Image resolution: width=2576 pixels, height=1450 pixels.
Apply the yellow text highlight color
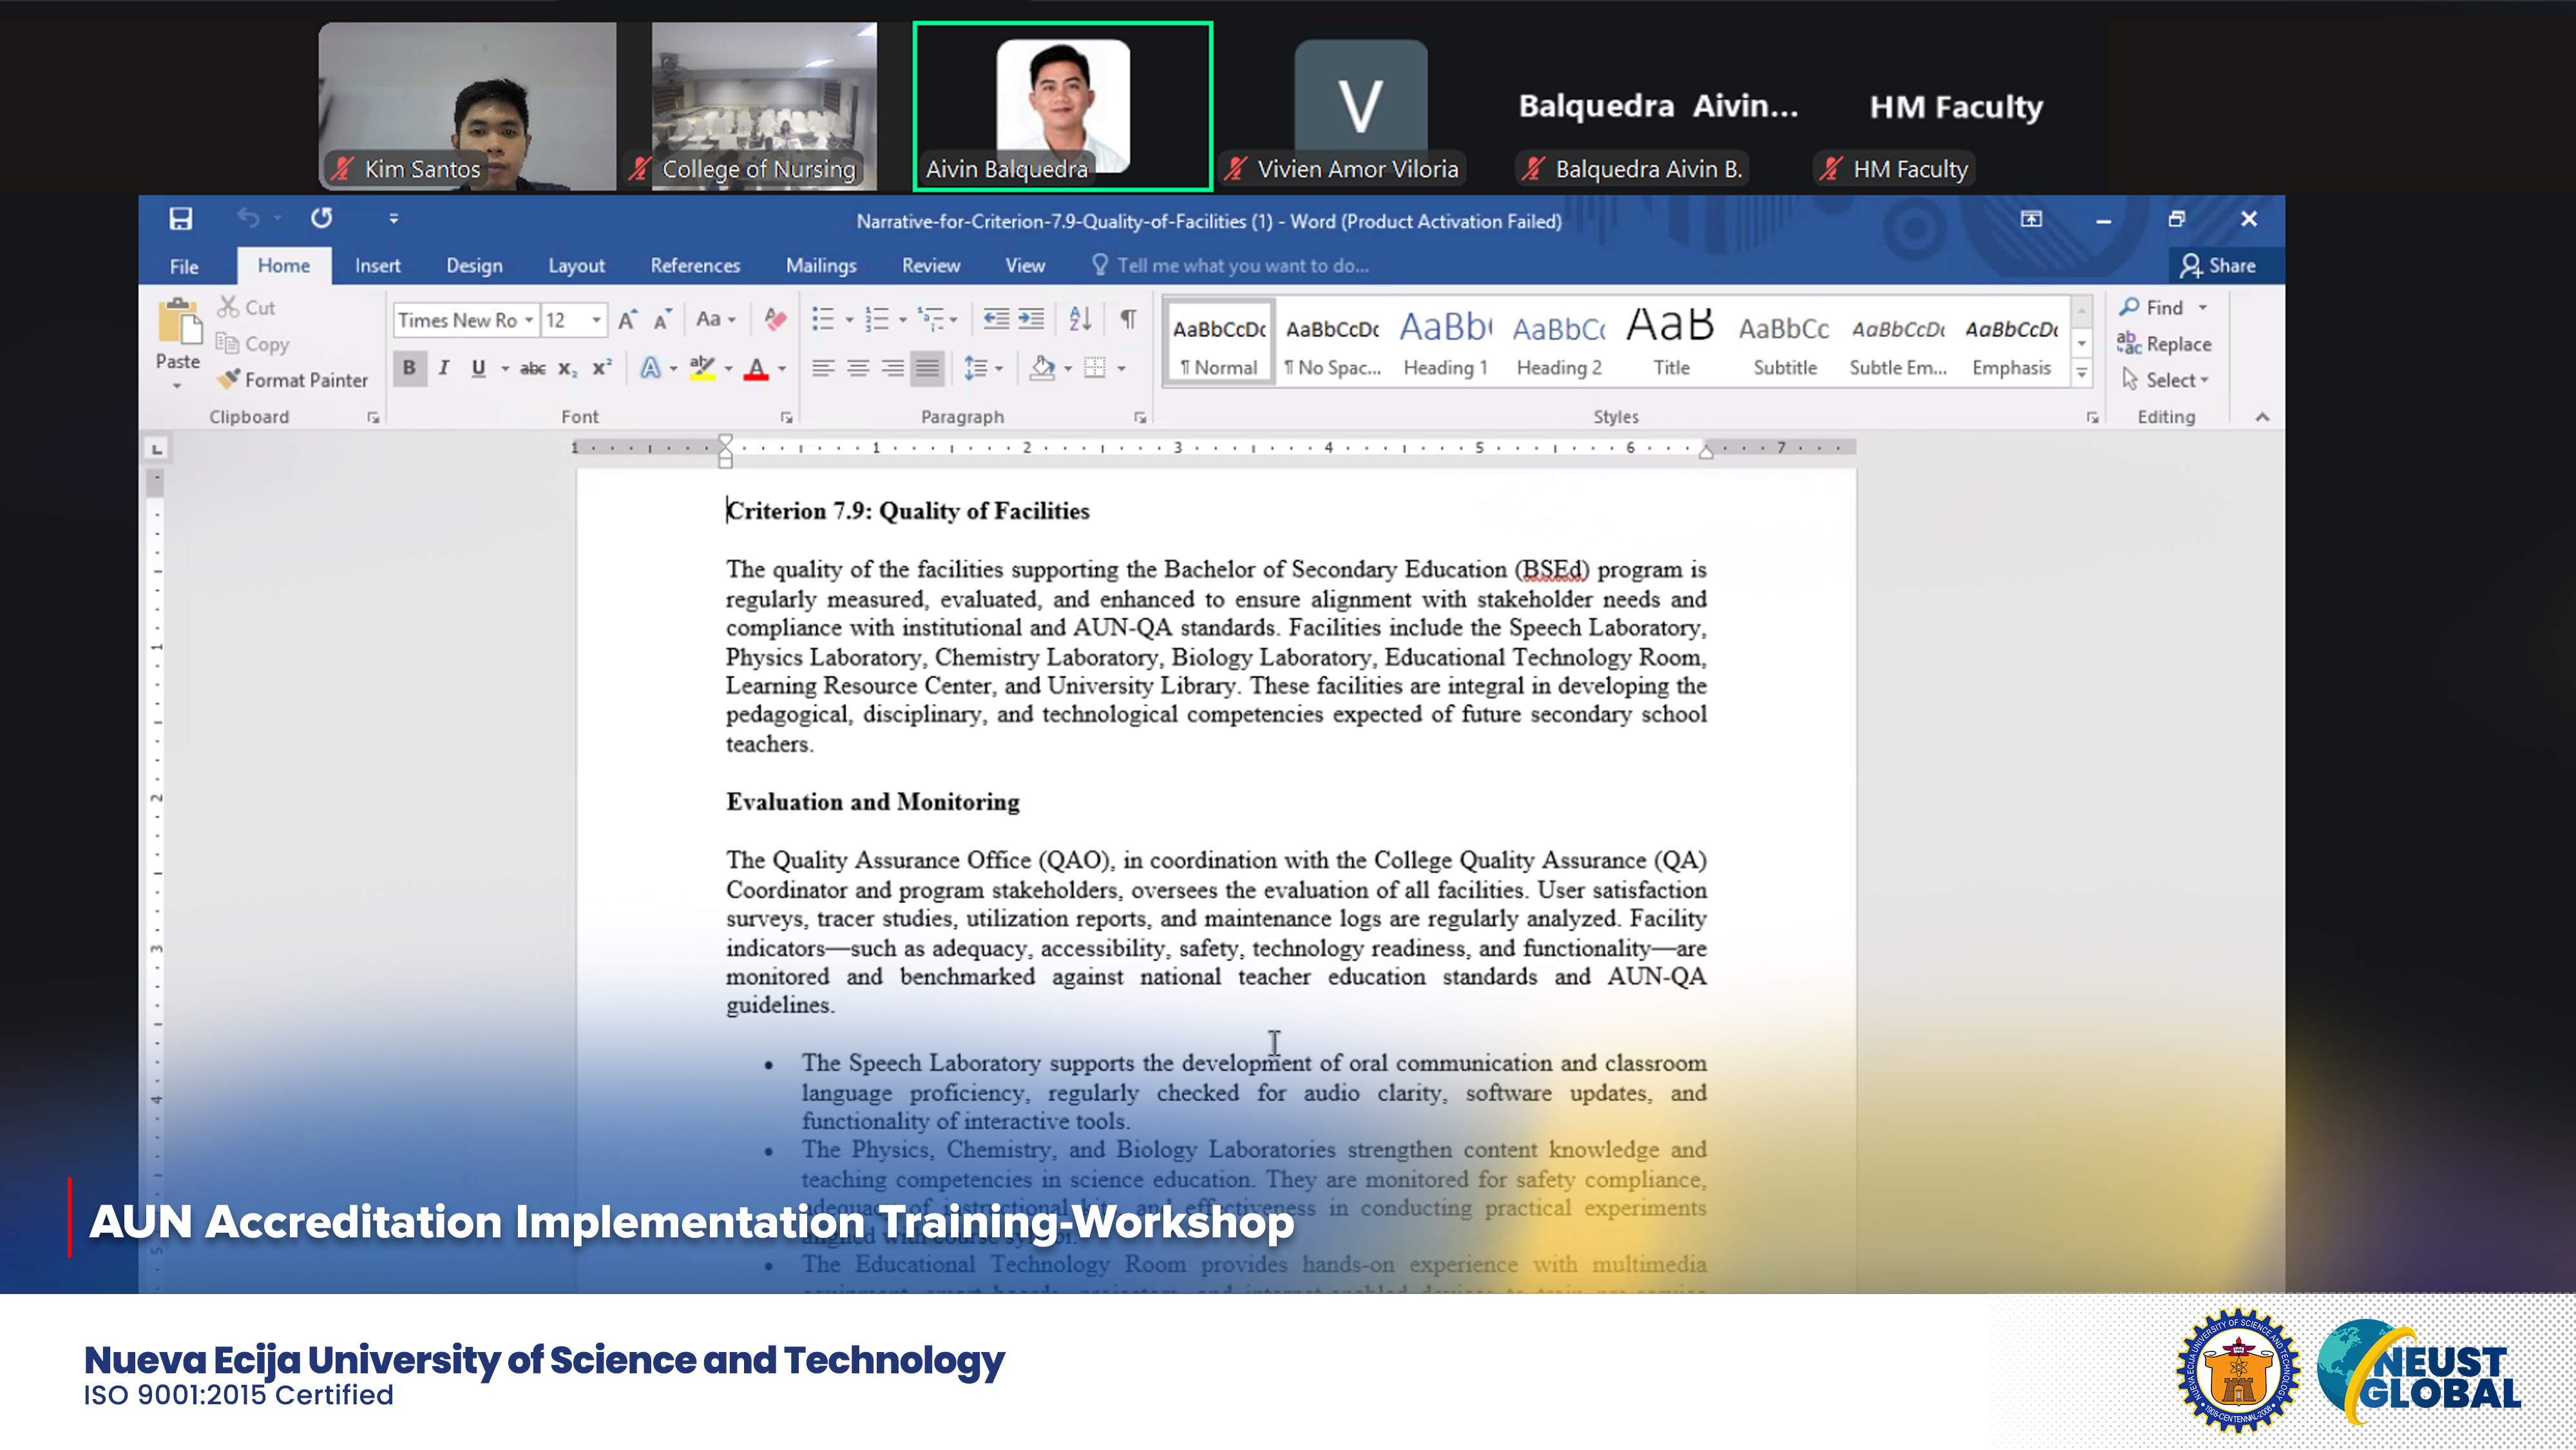[x=702, y=368]
